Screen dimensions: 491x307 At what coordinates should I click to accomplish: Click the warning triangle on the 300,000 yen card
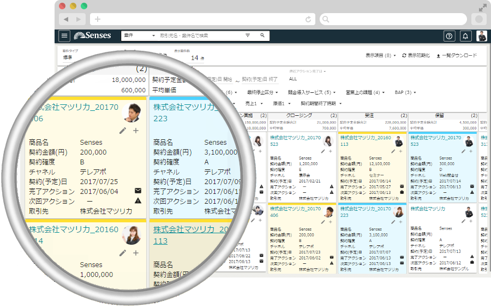coord(472,192)
